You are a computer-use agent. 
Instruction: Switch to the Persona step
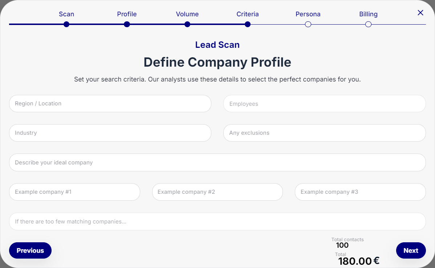pyautogui.click(x=308, y=14)
